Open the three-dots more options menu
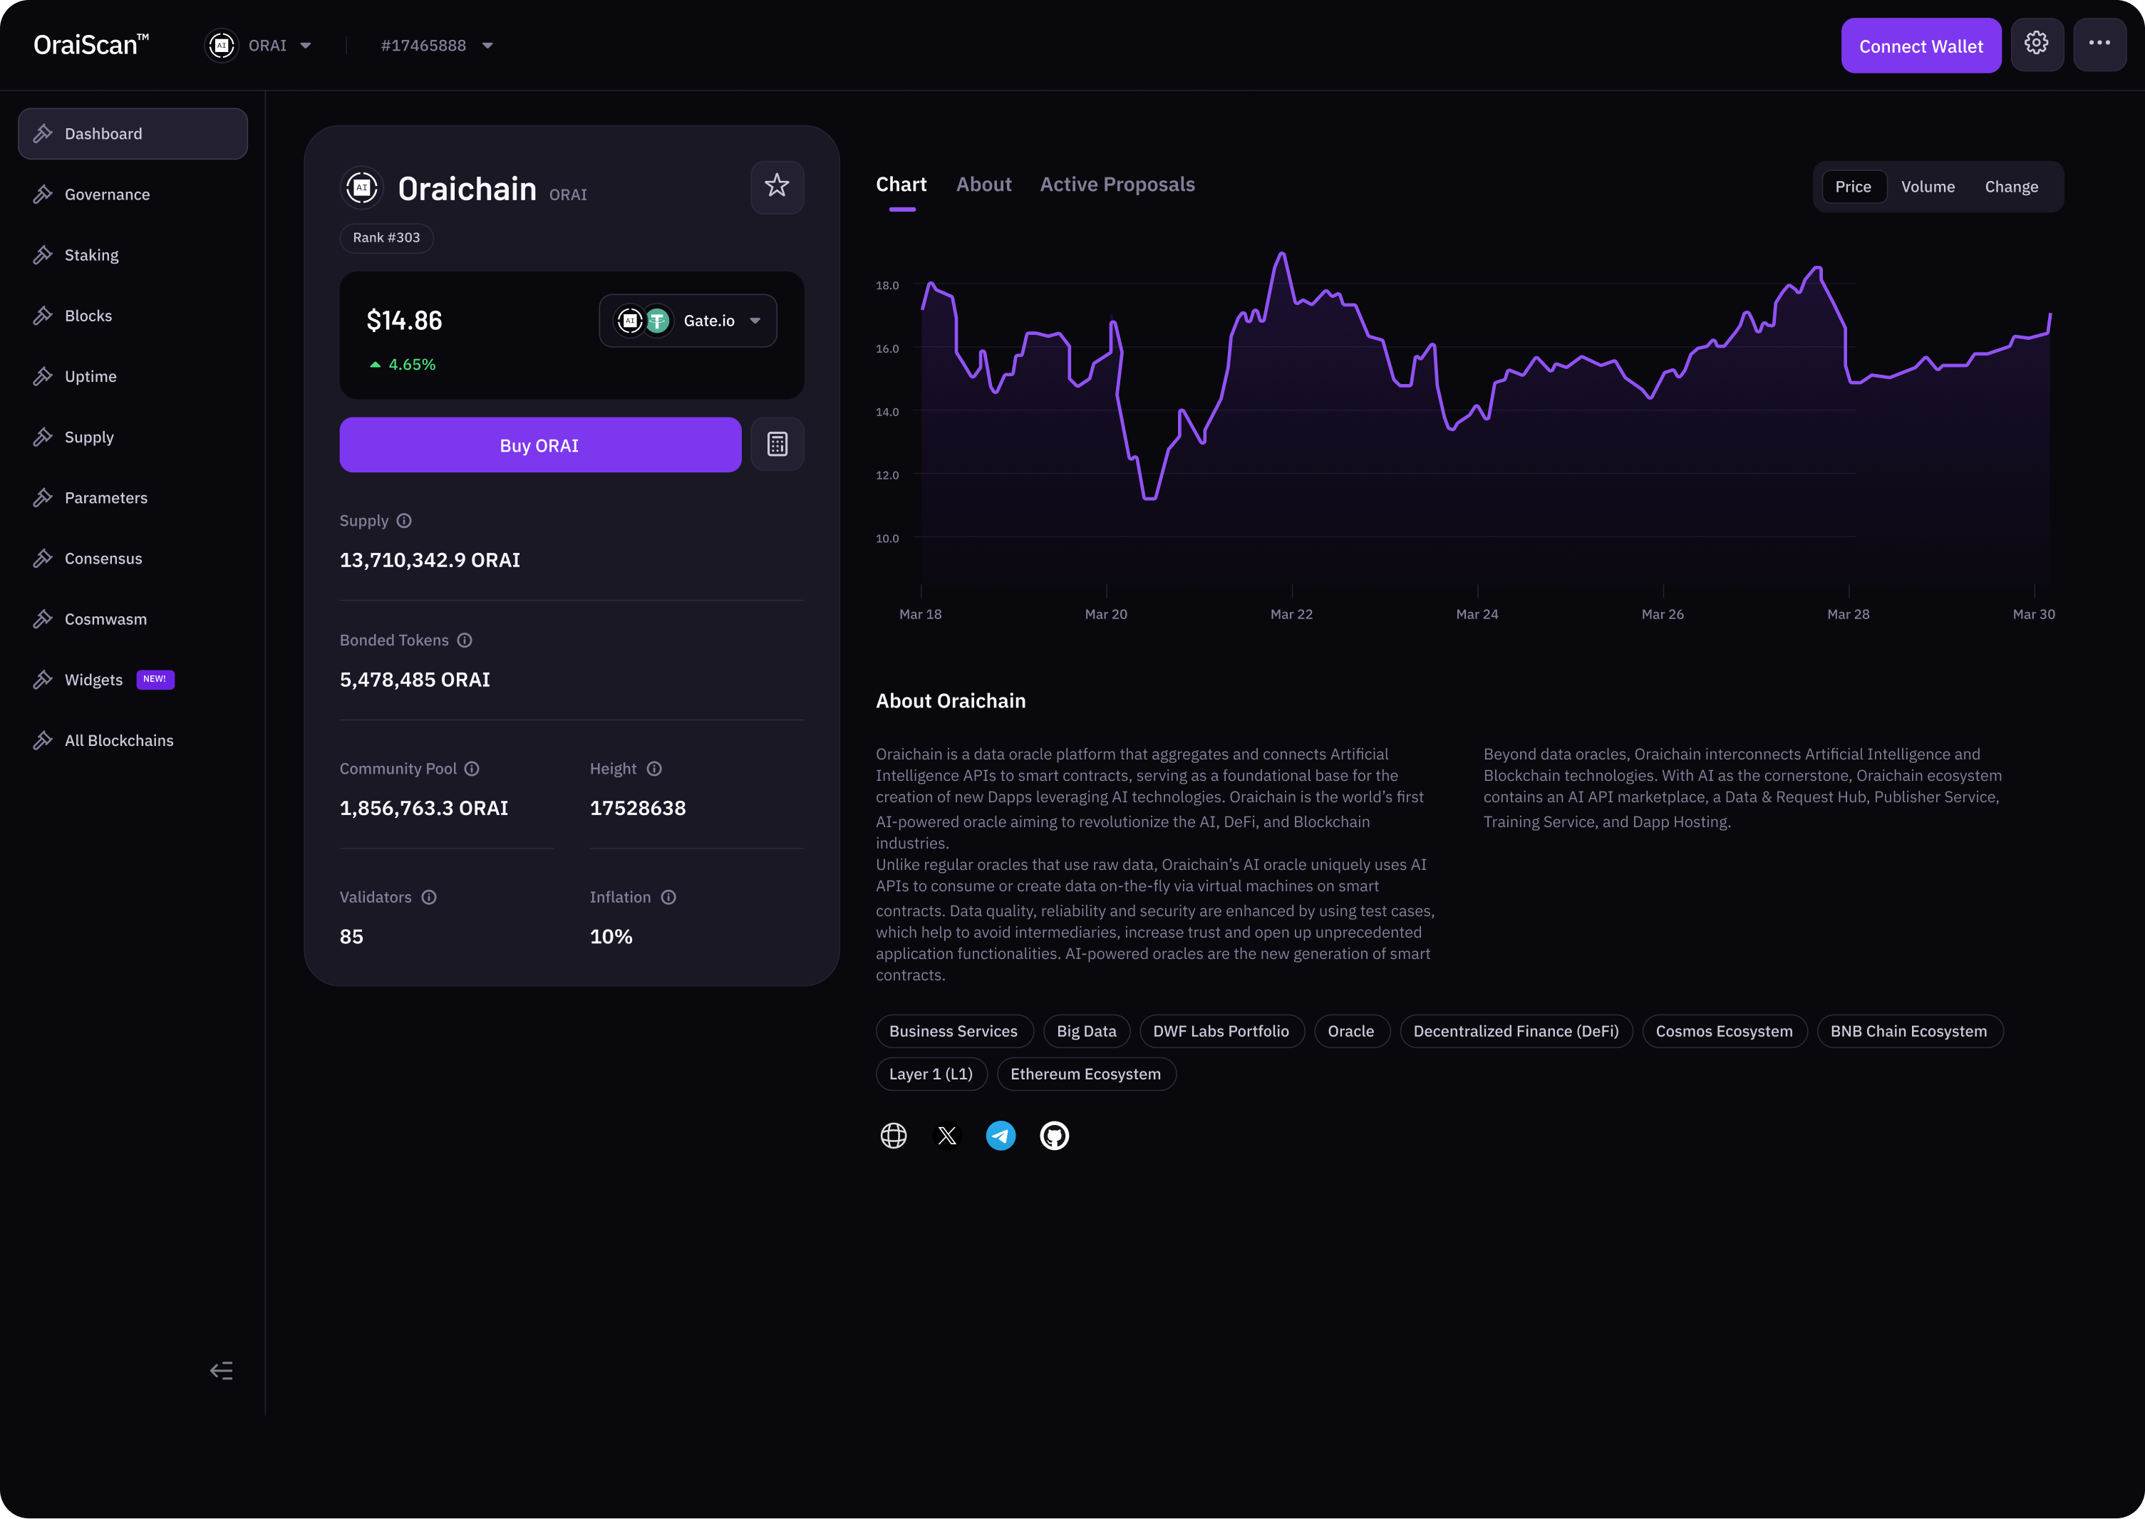Screen dimensions: 2145x1519 click(2099, 44)
